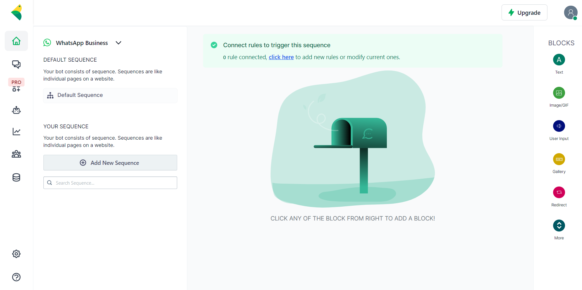Add a Redirect block

559,192
